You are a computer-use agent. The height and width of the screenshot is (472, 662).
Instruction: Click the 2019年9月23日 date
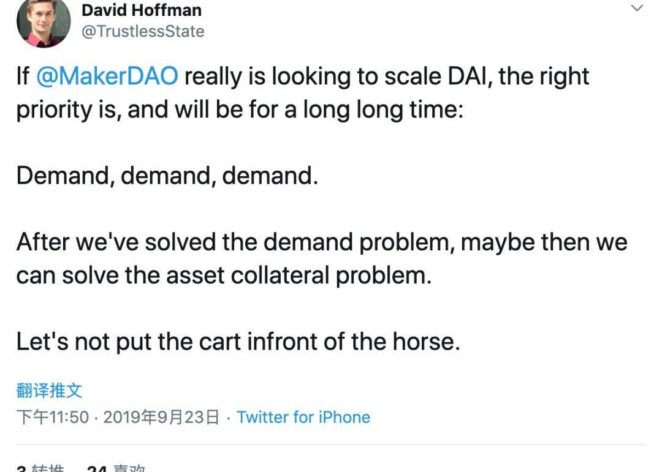point(161,418)
